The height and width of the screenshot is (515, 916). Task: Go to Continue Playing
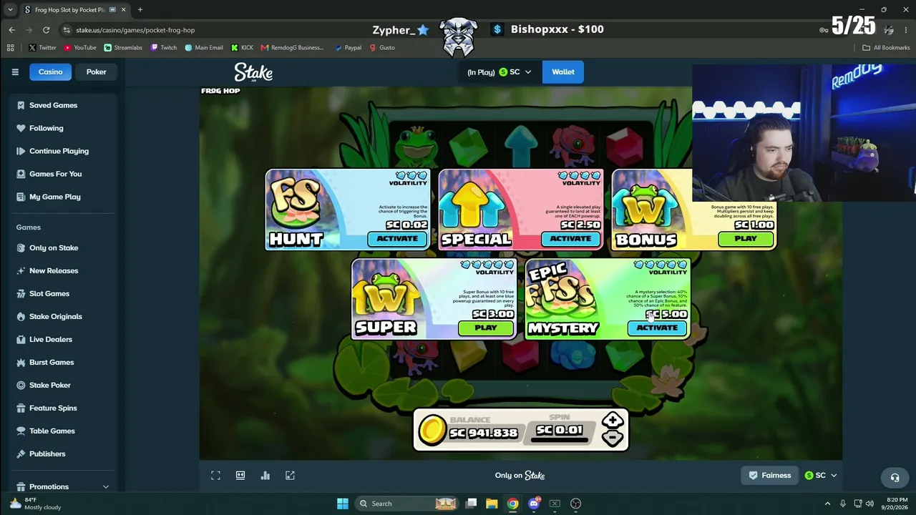[63, 151]
